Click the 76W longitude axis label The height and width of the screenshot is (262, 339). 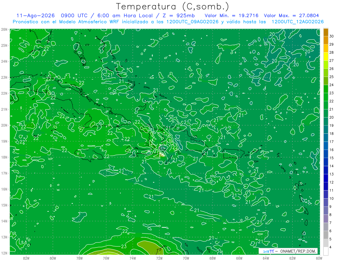(x=106, y=258)
